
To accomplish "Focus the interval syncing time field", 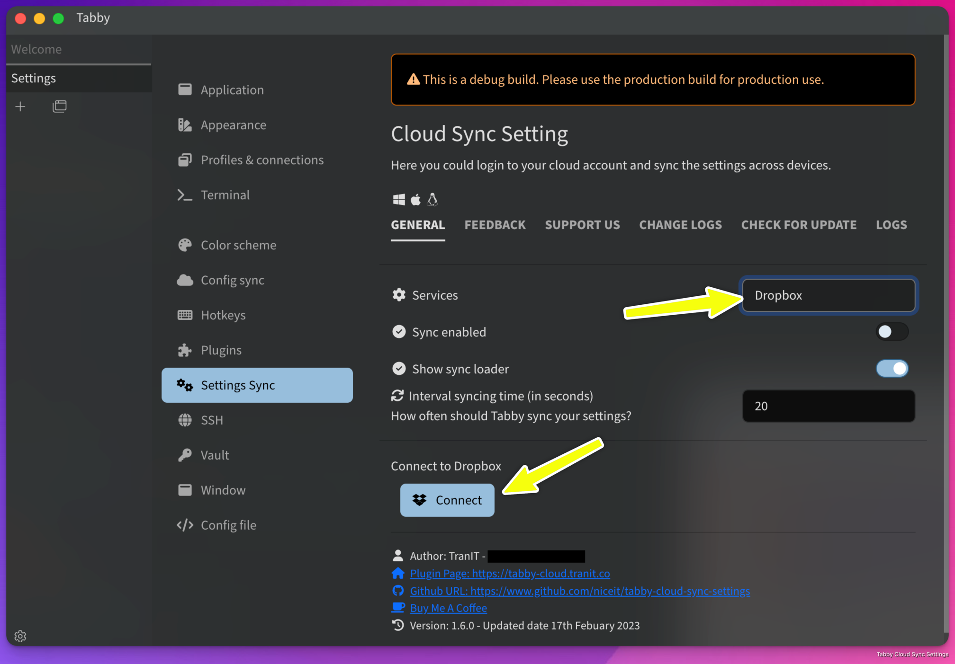I will pyautogui.click(x=829, y=406).
